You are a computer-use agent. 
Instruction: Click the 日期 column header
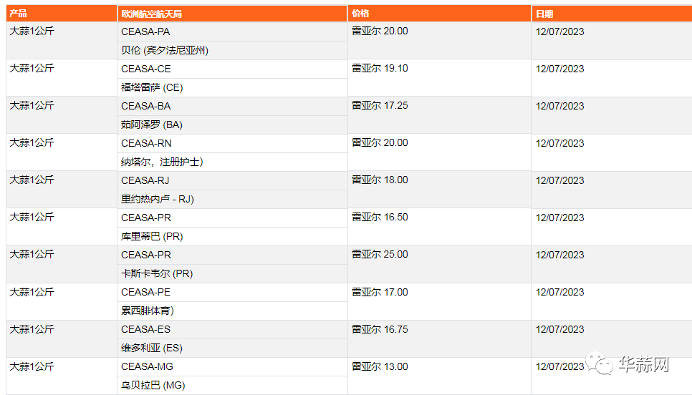612,14
